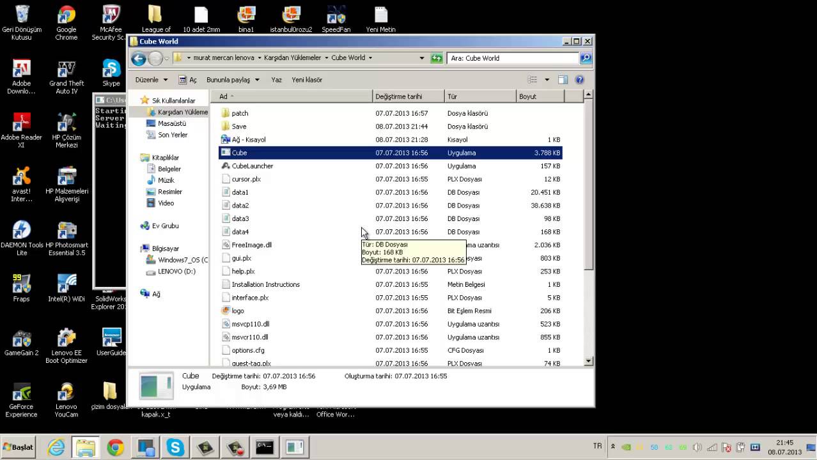Image resolution: width=817 pixels, height=460 pixels.
Task: Click the Aç toolbar button
Action: point(187,80)
